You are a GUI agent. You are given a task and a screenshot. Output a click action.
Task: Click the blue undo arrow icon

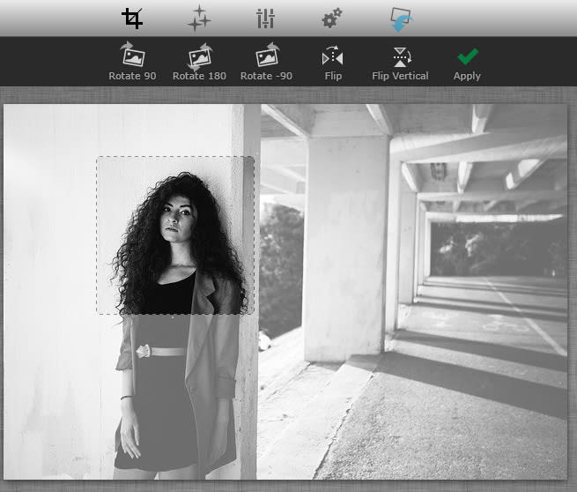pyautogui.click(x=402, y=19)
